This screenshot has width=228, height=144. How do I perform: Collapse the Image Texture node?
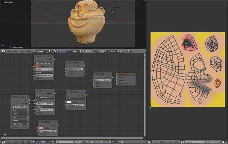point(13,97)
